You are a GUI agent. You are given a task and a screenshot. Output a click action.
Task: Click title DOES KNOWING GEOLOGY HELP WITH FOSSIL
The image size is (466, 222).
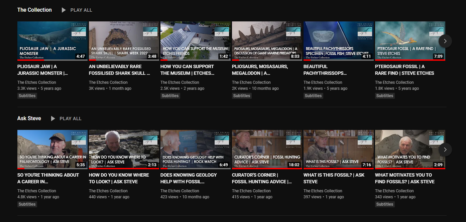[x=189, y=178]
